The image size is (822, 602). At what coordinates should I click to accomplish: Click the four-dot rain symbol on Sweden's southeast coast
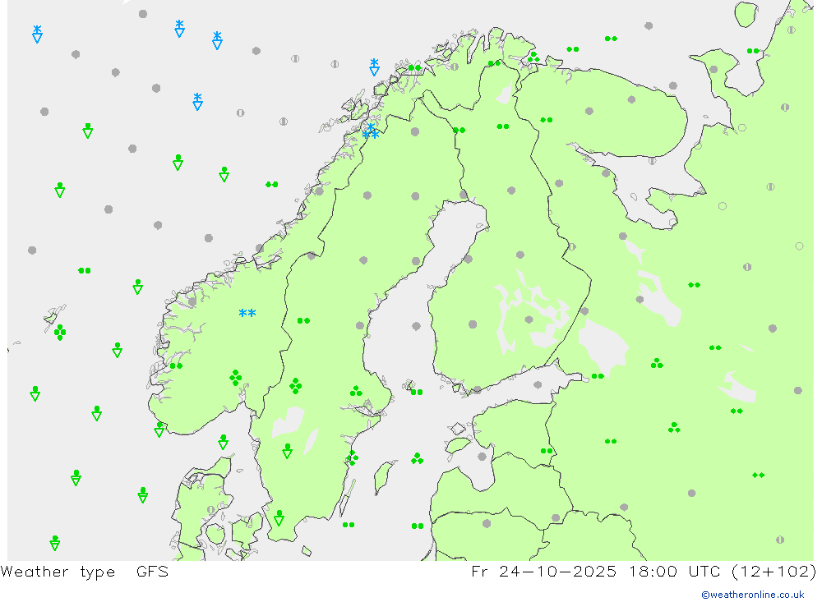pos(353,458)
